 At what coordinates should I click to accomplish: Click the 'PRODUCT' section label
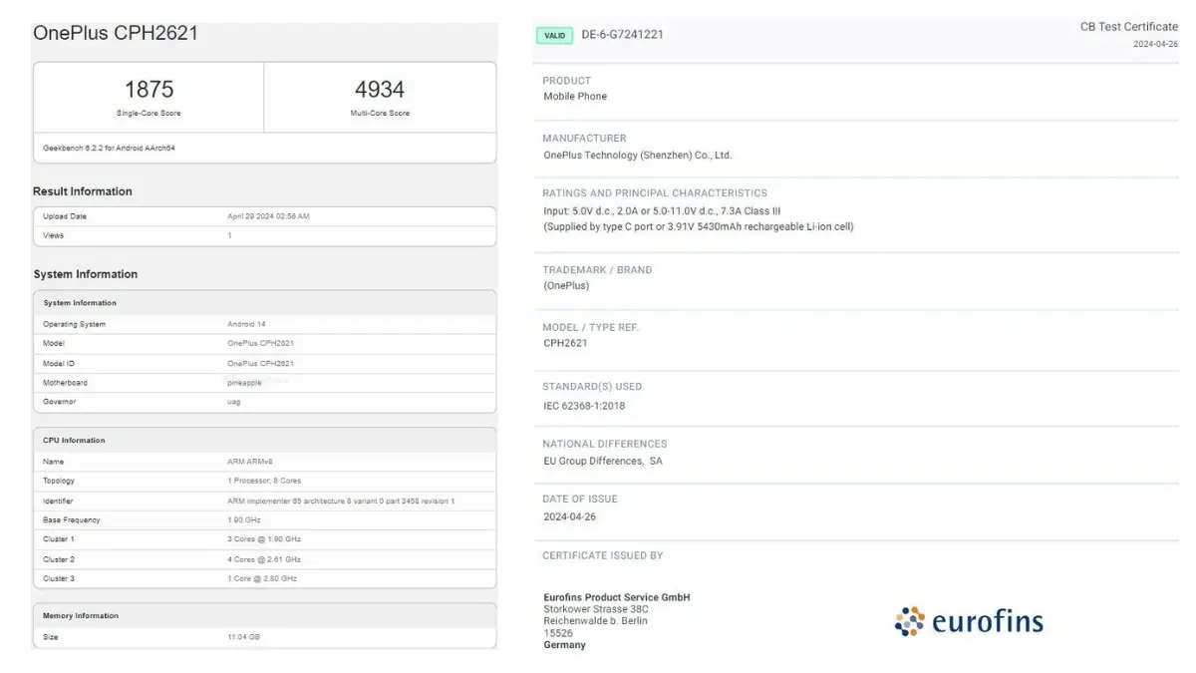(567, 81)
